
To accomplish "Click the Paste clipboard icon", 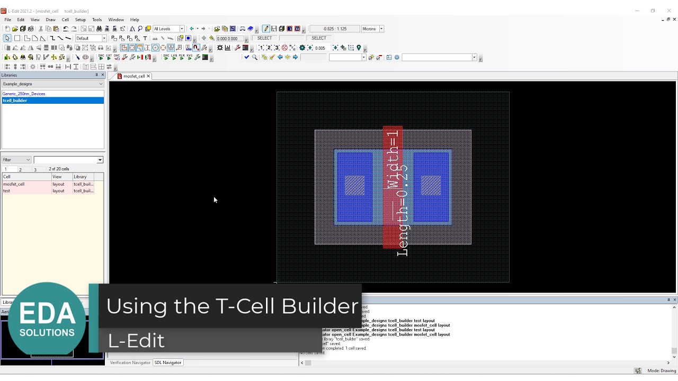I will pyautogui.click(x=56, y=29).
